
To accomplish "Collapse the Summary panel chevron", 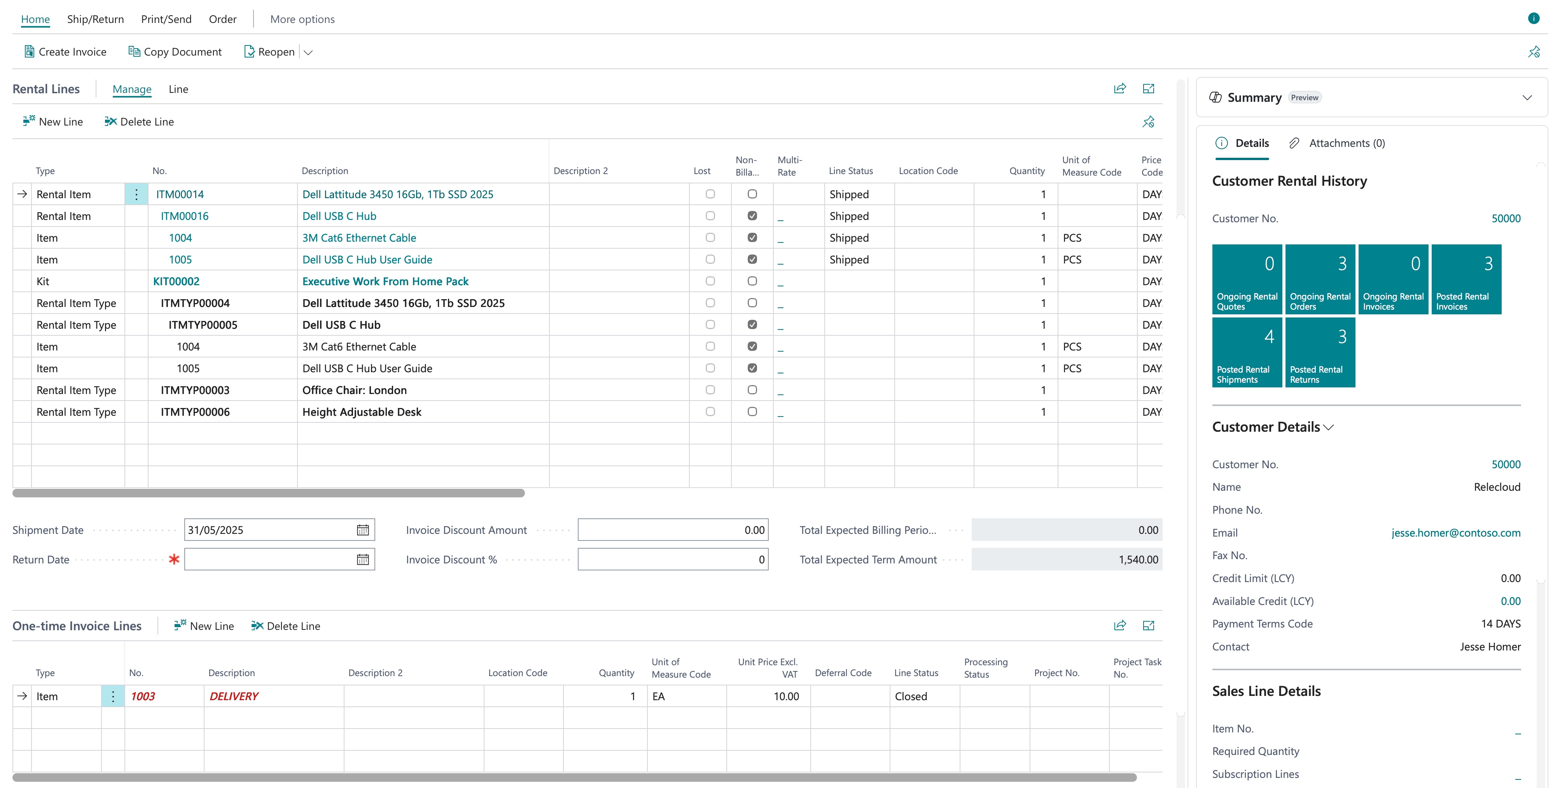I will [1527, 98].
